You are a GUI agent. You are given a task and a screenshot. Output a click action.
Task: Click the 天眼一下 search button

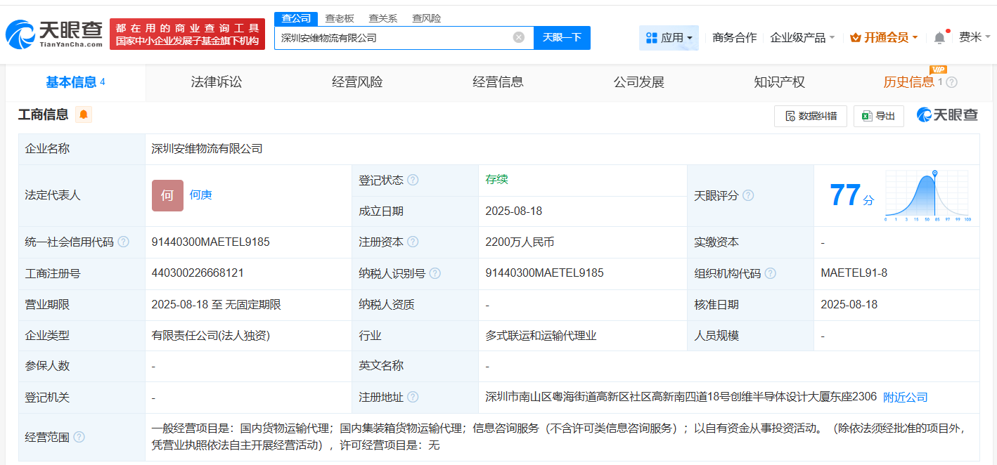tap(562, 37)
